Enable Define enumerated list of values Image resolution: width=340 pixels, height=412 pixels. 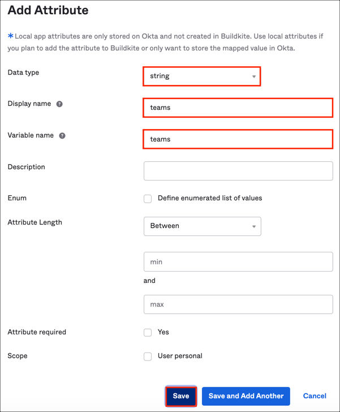click(x=148, y=199)
